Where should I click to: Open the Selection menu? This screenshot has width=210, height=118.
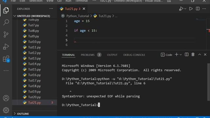pos(36,1)
